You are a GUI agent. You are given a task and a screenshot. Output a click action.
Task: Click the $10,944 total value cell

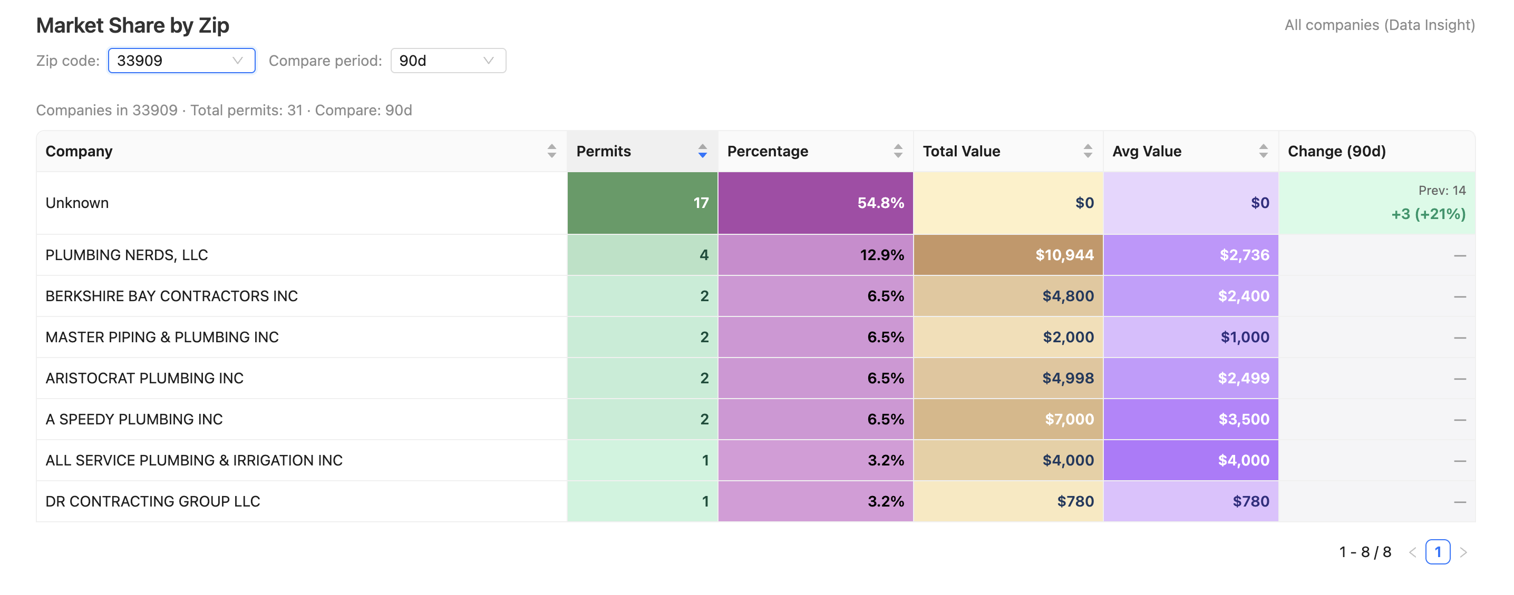[x=1008, y=255]
